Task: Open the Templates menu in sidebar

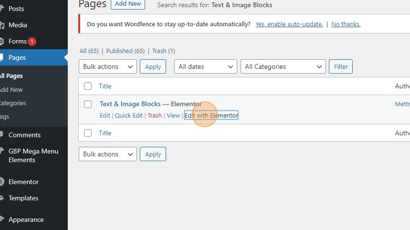Action: point(23,198)
